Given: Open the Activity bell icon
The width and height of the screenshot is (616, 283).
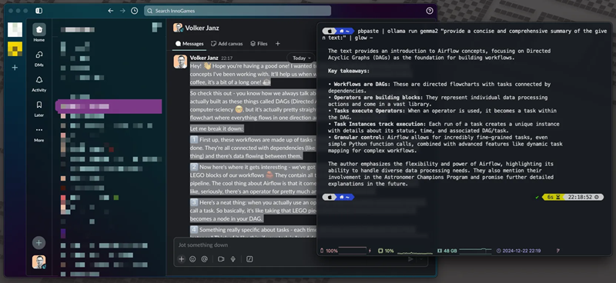Looking at the screenshot, I should [x=39, y=80].
